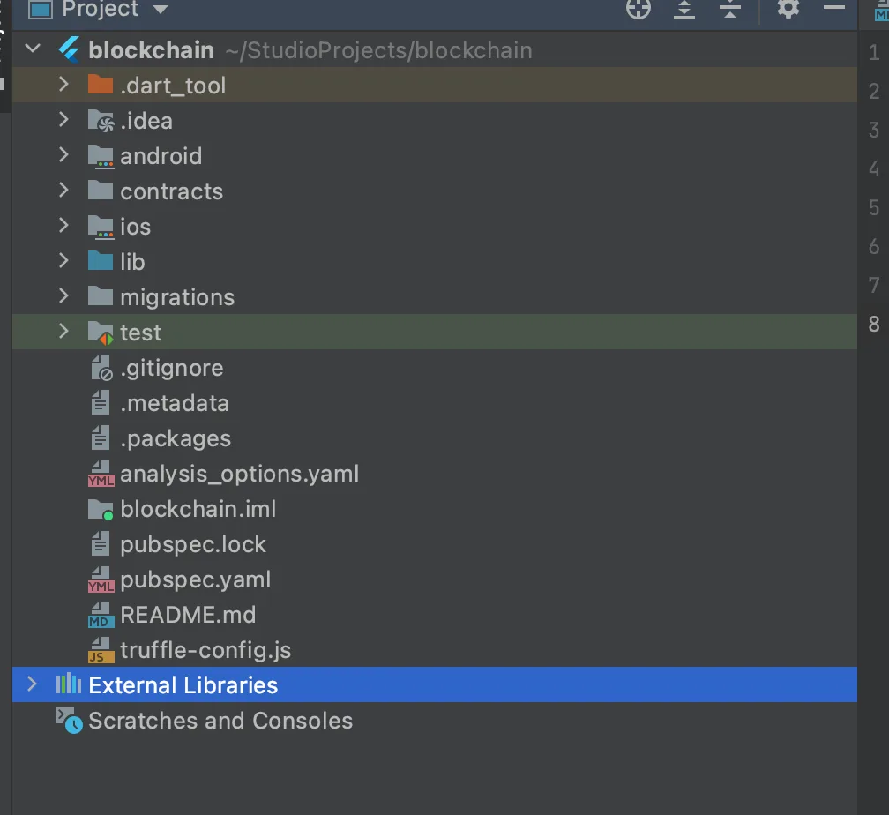The height and width of the screenshot is (815, 889).
Task: Click the Expand All toolbar icon
Action: 684,9
